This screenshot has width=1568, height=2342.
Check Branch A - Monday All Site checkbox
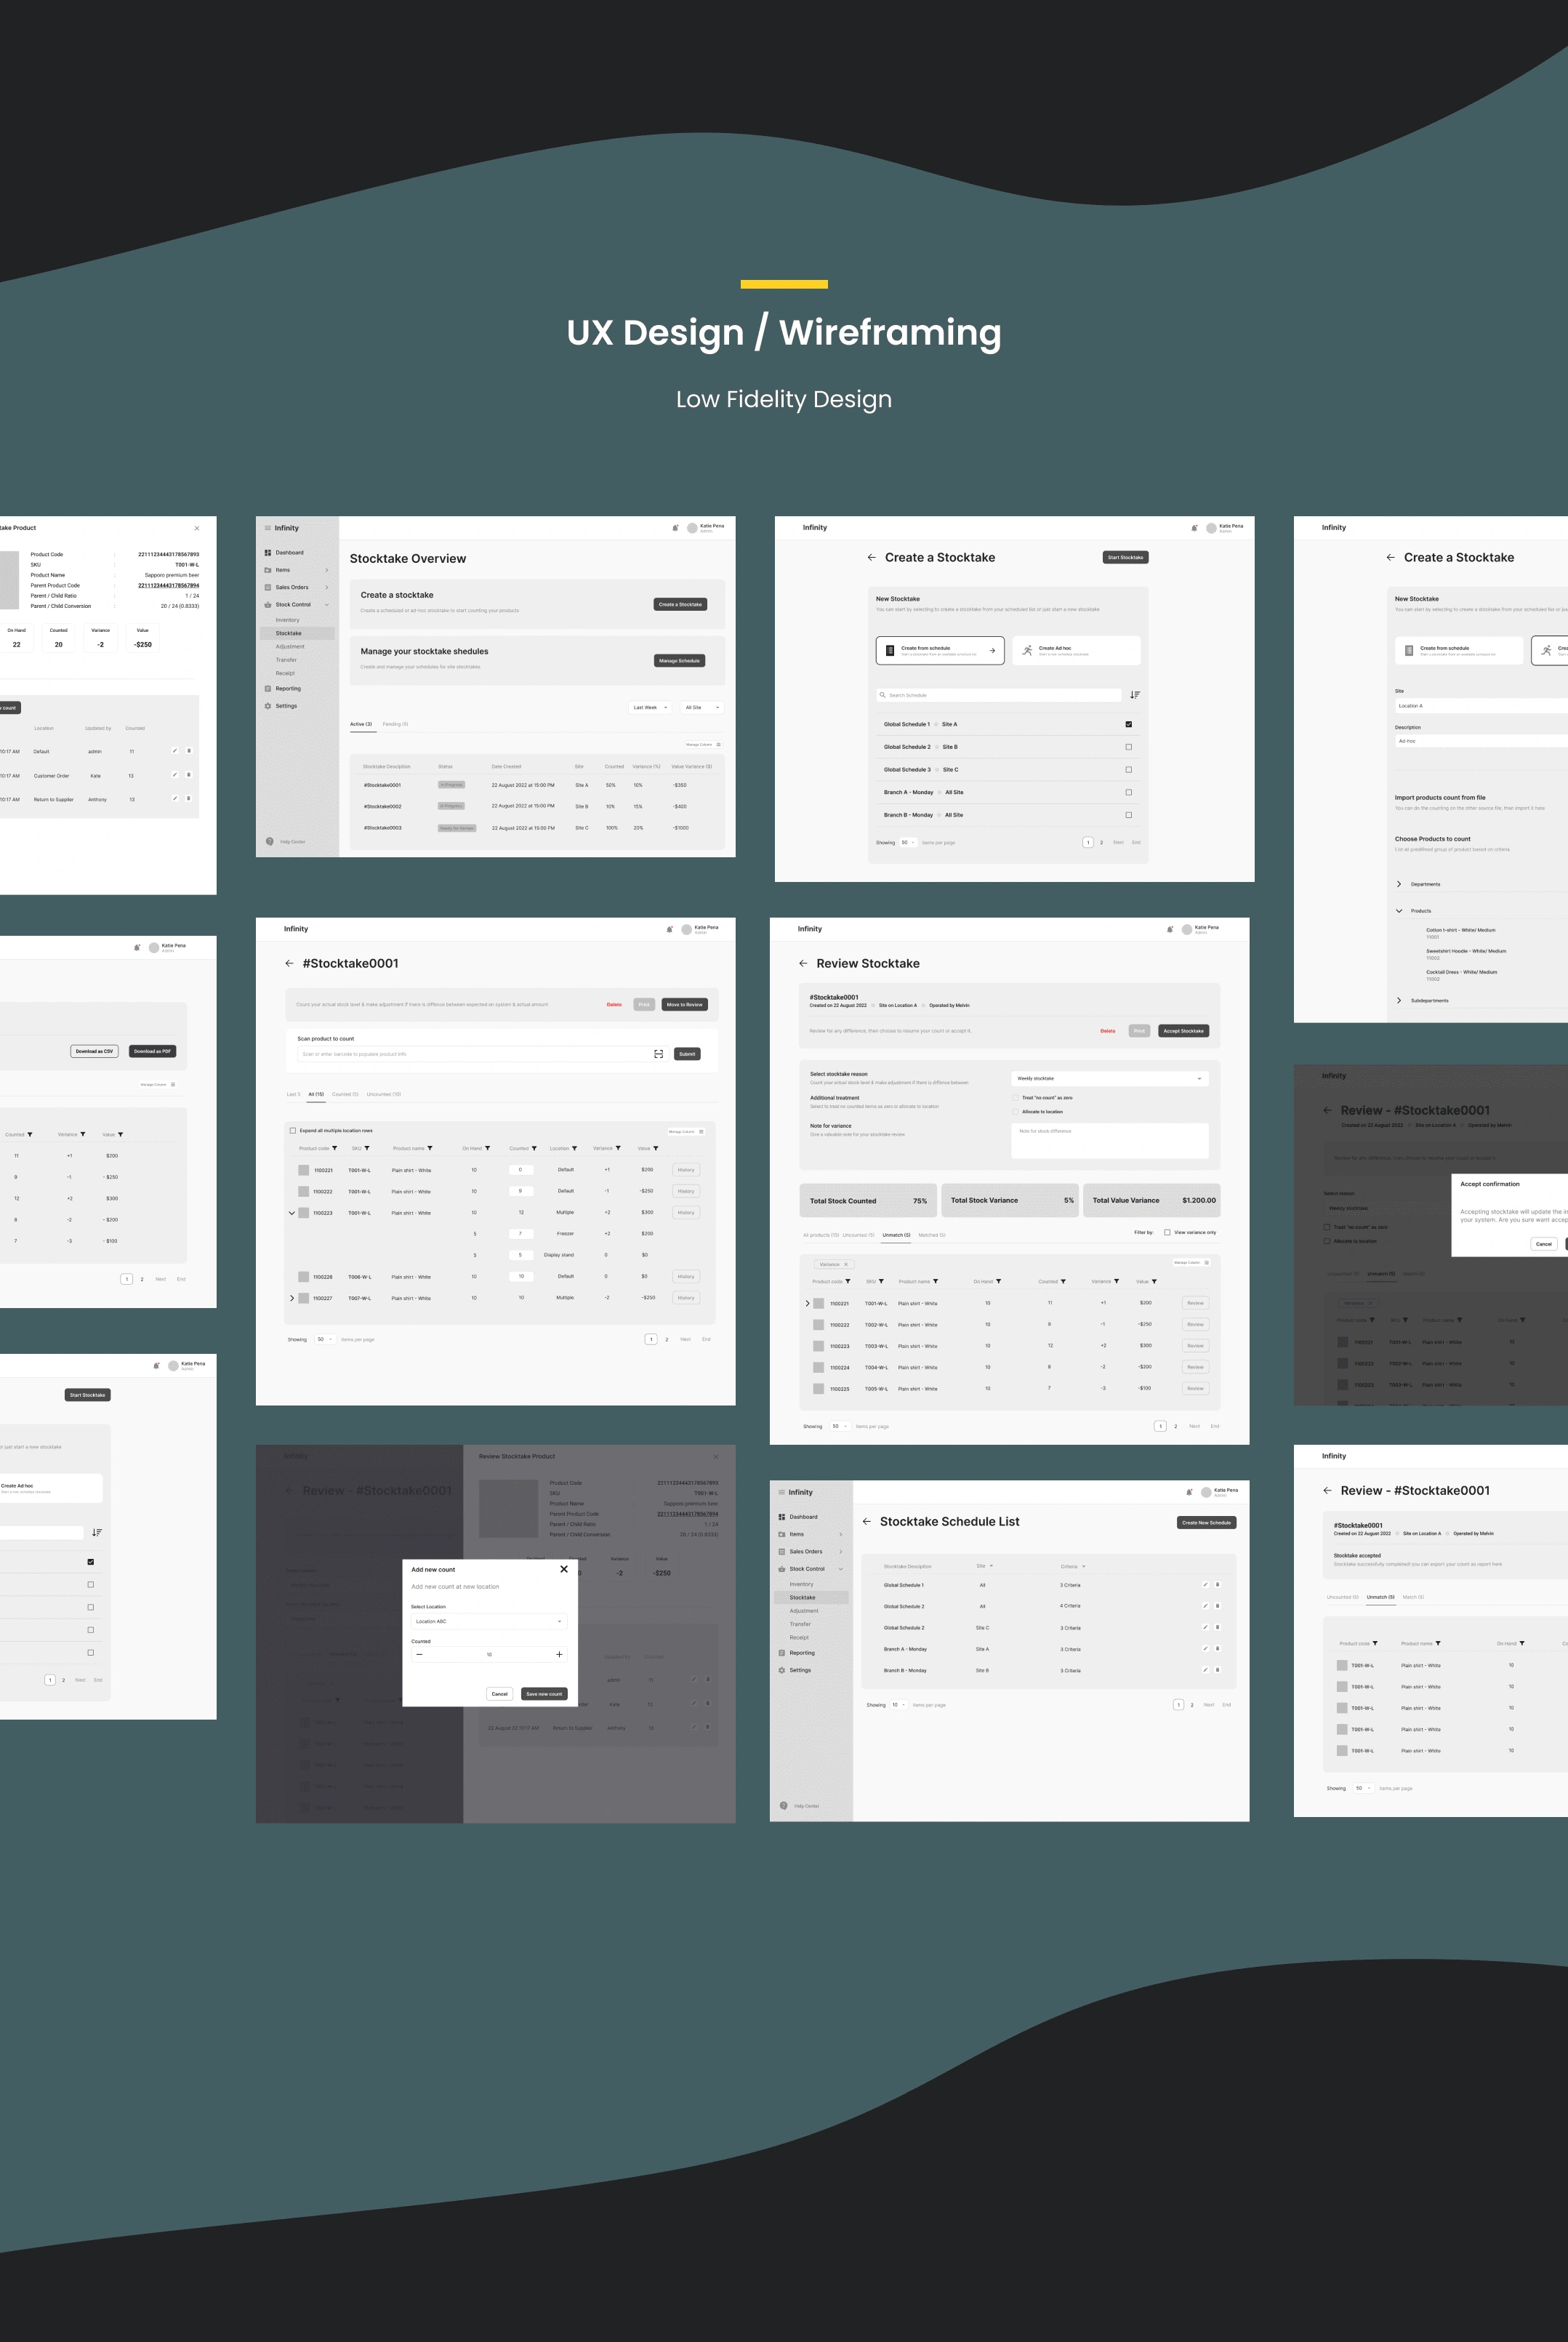coord(1129,792)
